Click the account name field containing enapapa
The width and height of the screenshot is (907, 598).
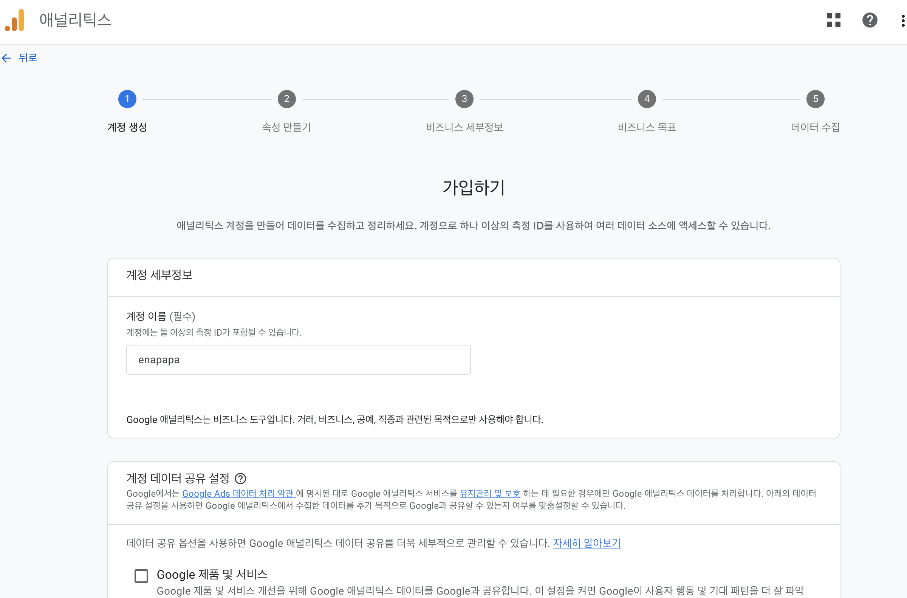[x=299, y=360]
